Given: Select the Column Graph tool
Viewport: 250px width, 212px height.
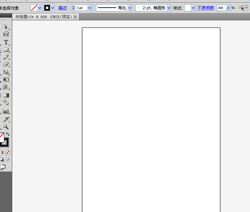Looking at the screenshot, I should [x=6, y=111].
